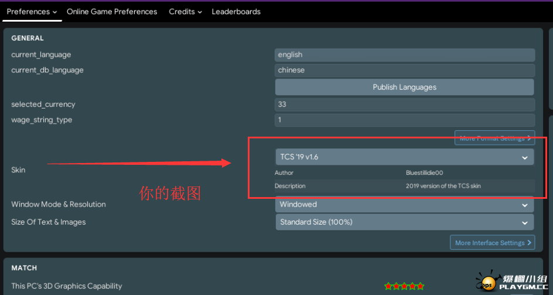This screenshot has width=553, height=295.
Task: Click the GENERAL section header
Action: coord(28,38)
